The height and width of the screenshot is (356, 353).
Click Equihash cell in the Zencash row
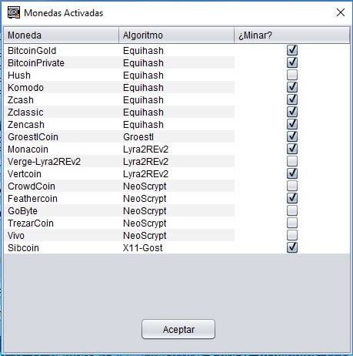pos(176,125)
